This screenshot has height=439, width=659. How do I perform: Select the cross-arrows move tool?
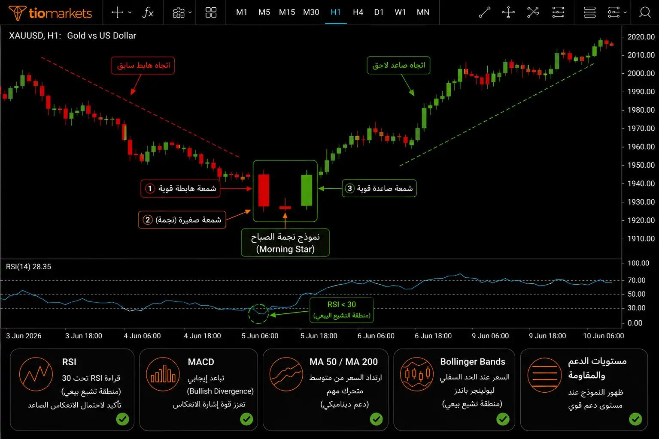pos(508,12)
